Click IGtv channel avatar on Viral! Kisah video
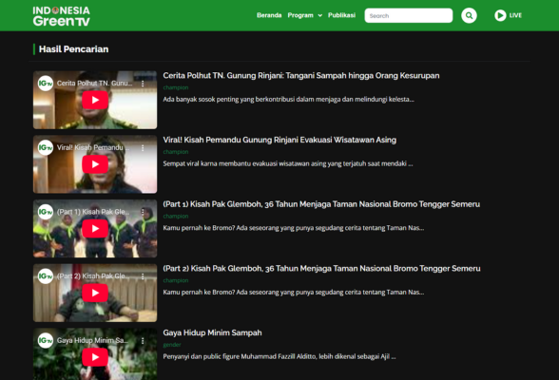 click(46, 148)
